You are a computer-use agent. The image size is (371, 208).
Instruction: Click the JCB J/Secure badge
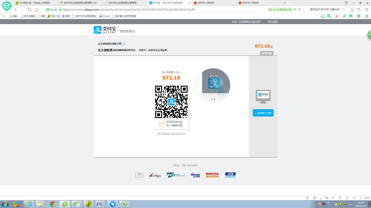(x=230, y=175)
